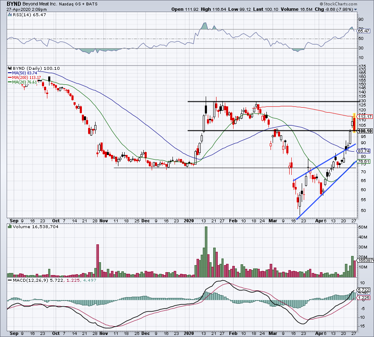Click the 2020 label on price chart axis
Viewport: 374px width, 337px height.
tap(189, 221)
